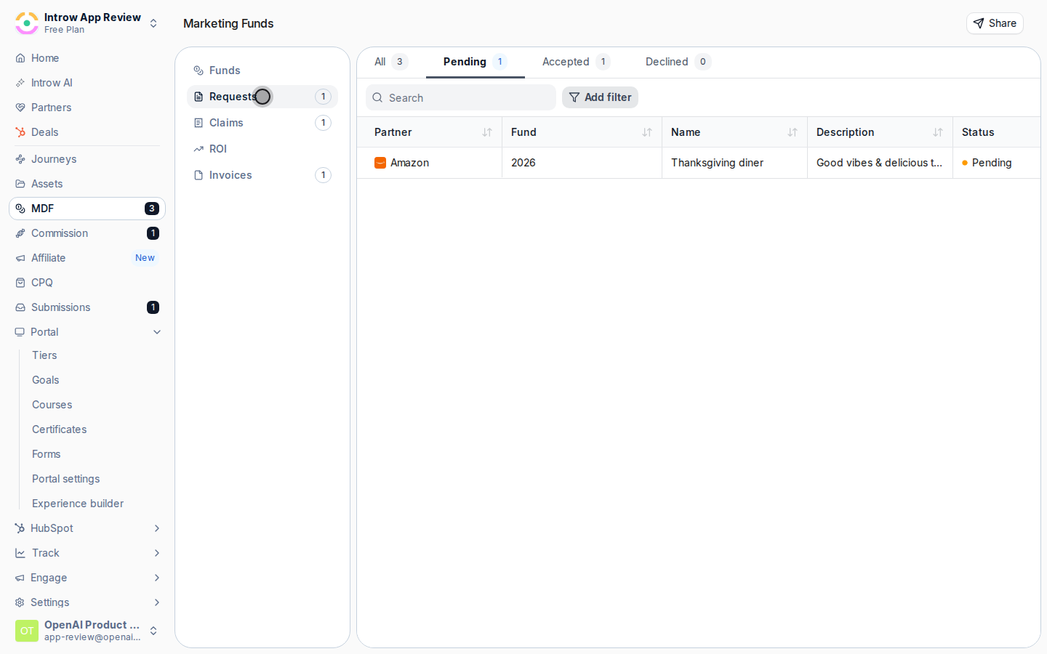The width and height of the screenshot is (1047, 654).
Task: Open Experience builder link
Action: [78, 504]
